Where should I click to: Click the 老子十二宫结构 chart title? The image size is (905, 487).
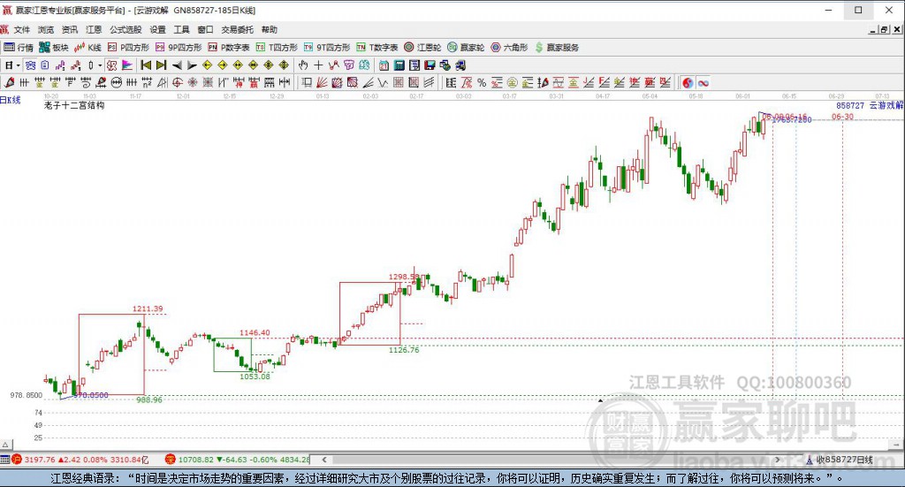(74, 105)
